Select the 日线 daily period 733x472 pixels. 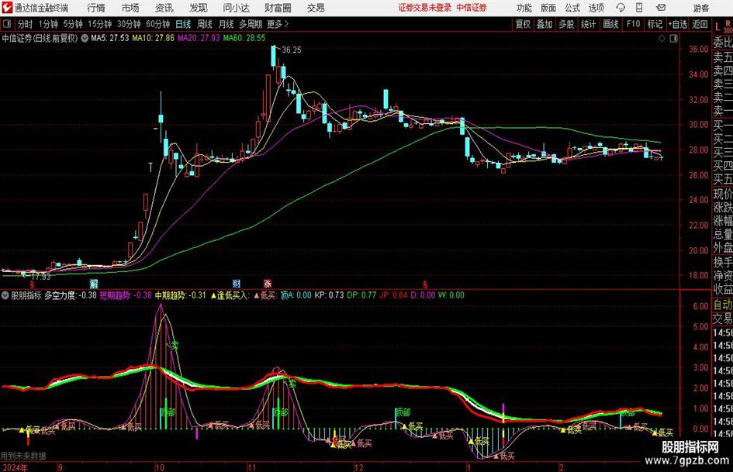(183, 24)
